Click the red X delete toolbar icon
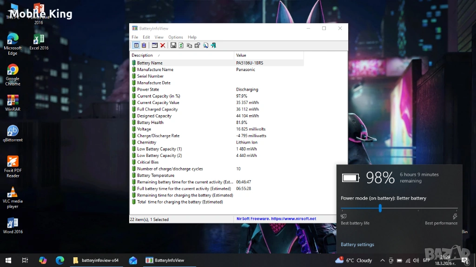This screenshot has height=267, width=476. (163, 45)
